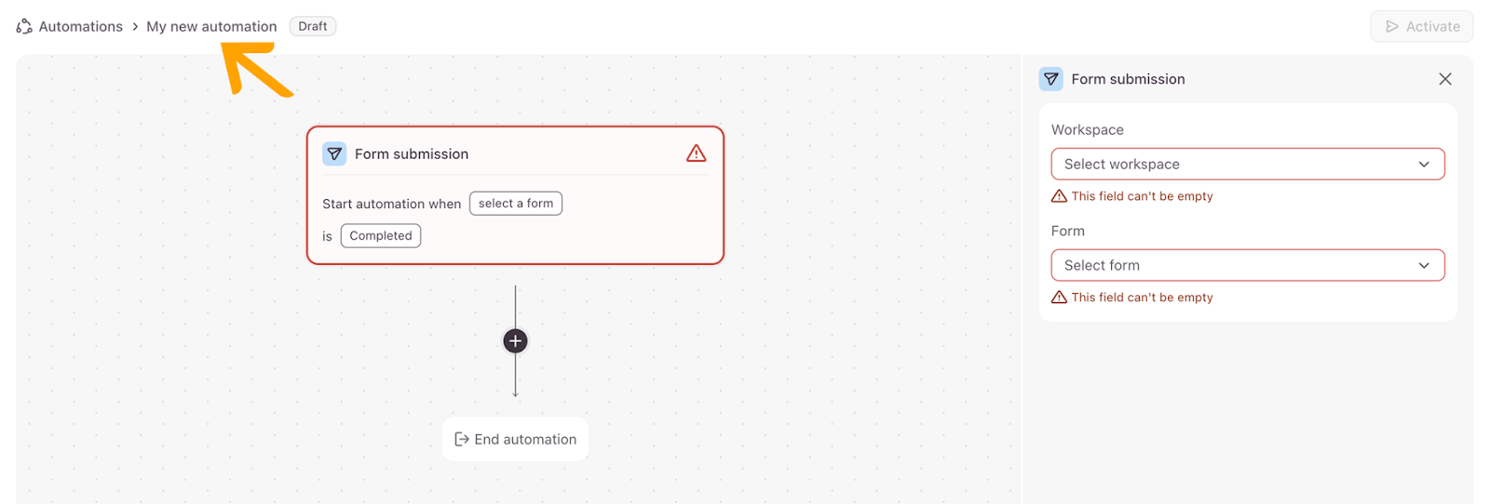Screen dimensions: 1490x504
Task: Click the Draft status badge
Action: pos(313,26)
